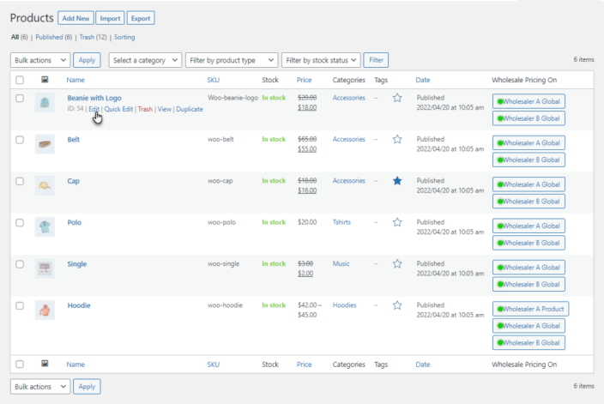Switch to the Trash (12) view
This screenshot has width=604, height=404.
[x=85, y=37]
